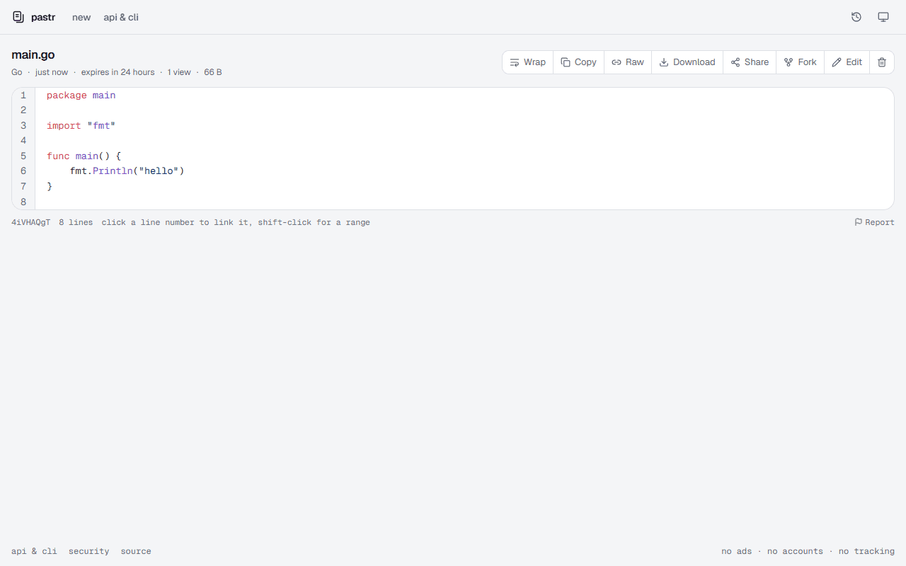Open the footer source link
This screenshot has width=906, height=566.
[x=136, y=551]
